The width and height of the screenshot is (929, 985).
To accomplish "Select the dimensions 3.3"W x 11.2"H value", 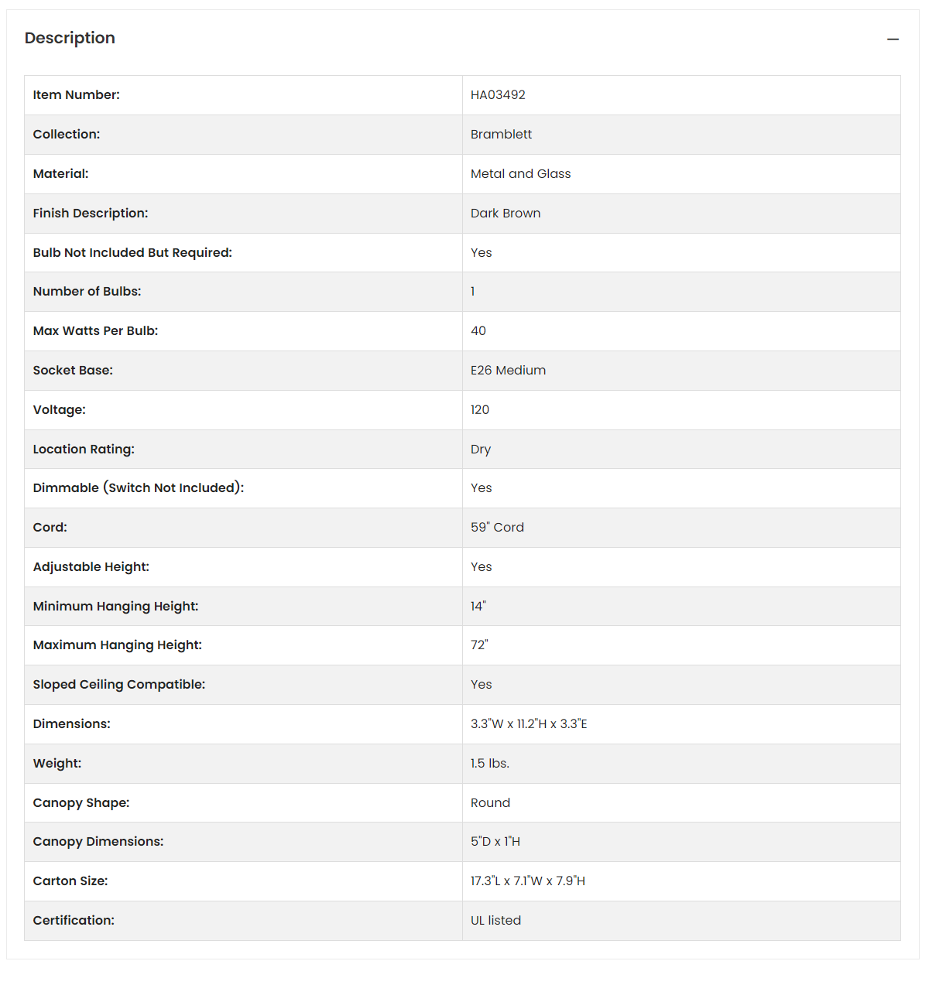I will (x=529, y=724).
